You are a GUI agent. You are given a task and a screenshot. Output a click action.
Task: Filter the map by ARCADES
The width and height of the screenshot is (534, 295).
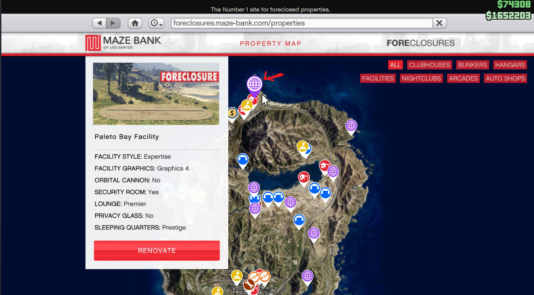click(x=463, y=78)
